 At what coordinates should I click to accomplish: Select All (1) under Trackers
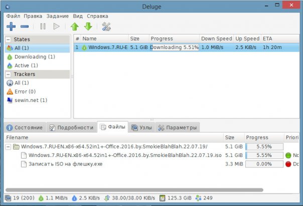pyautogui.click(x=37, y=83)
